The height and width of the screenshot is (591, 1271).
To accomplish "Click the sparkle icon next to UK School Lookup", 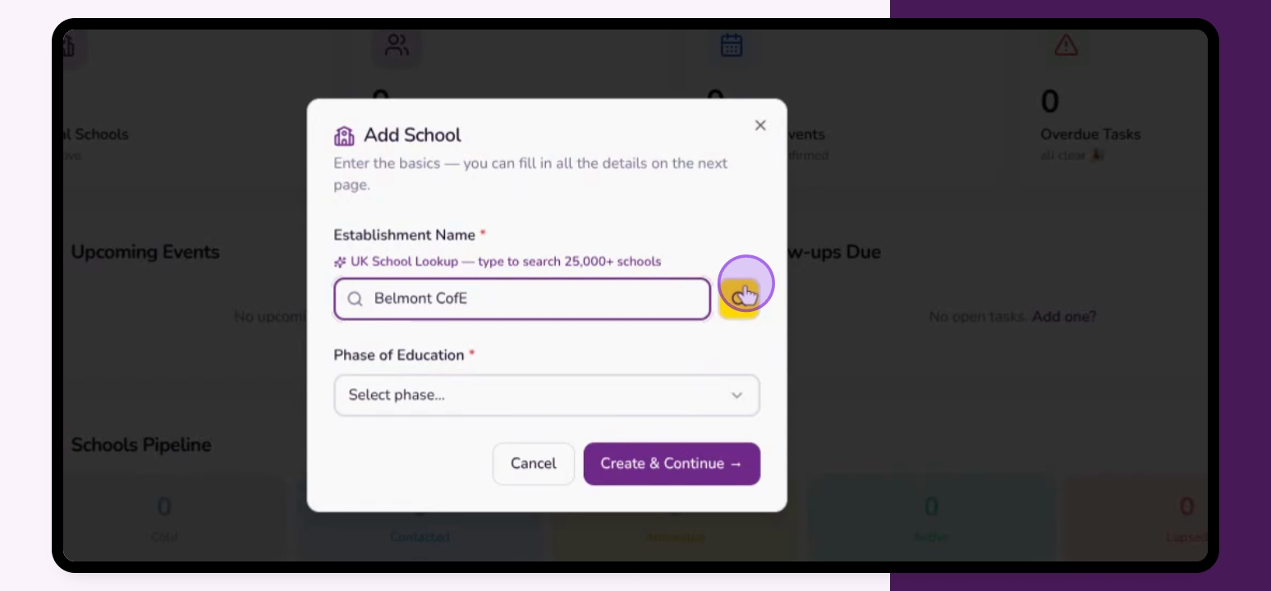I will (x=340, y=262).
